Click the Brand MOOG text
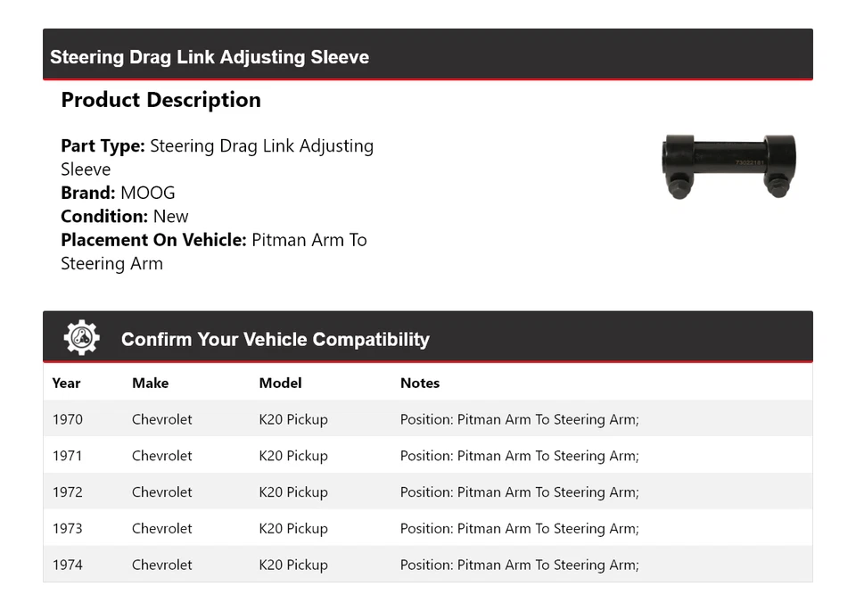856x611 pixels. (118, 193)
